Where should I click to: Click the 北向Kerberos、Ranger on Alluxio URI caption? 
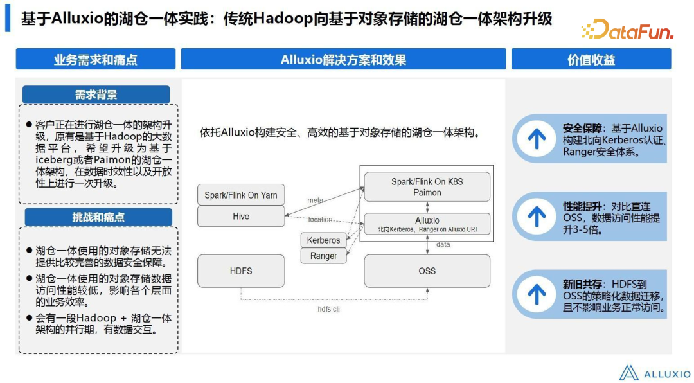[x=427, y=229]
